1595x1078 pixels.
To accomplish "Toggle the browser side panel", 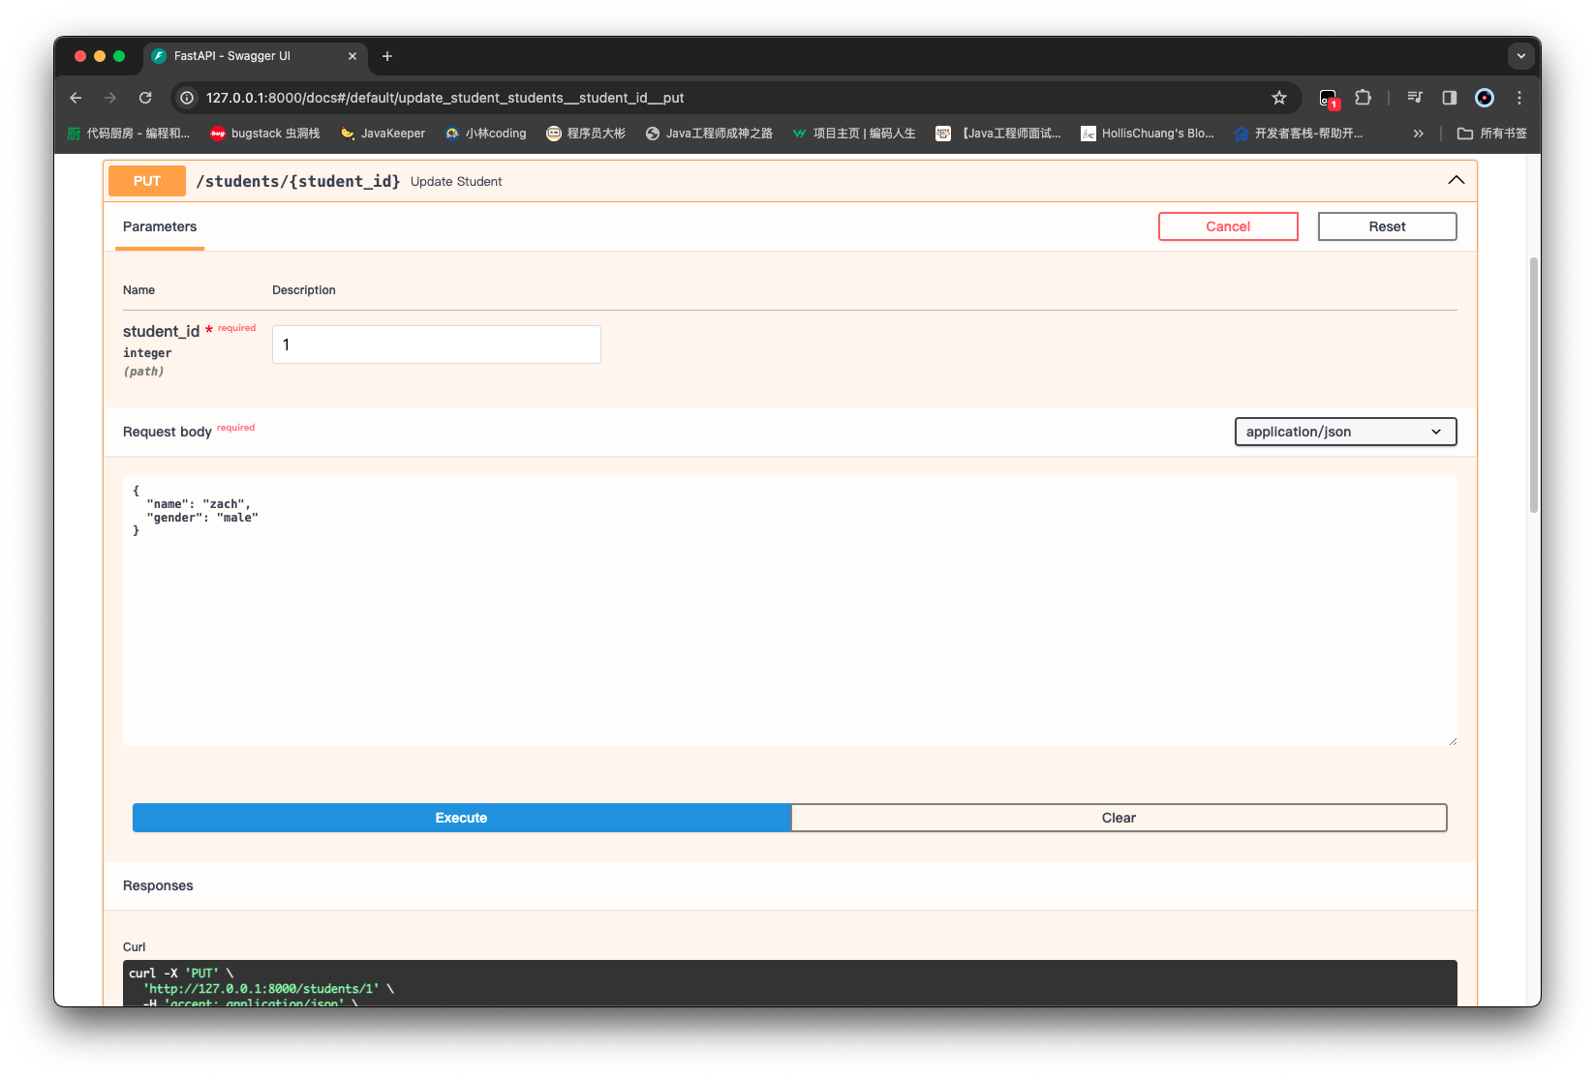I will pyautogui.click(x=1450, y=98).
